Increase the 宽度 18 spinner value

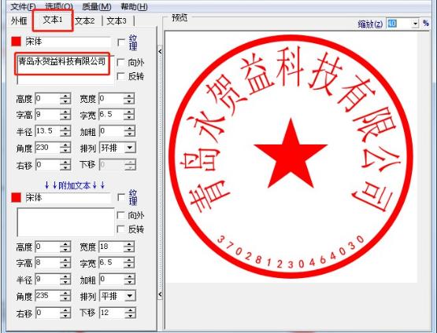click(x=129, y=244)
